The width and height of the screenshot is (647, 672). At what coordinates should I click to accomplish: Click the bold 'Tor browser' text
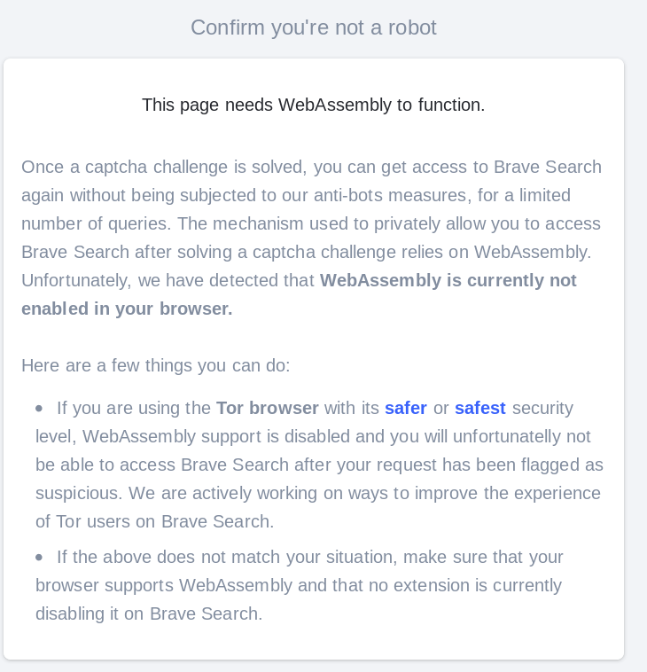[x=267, y=408]
